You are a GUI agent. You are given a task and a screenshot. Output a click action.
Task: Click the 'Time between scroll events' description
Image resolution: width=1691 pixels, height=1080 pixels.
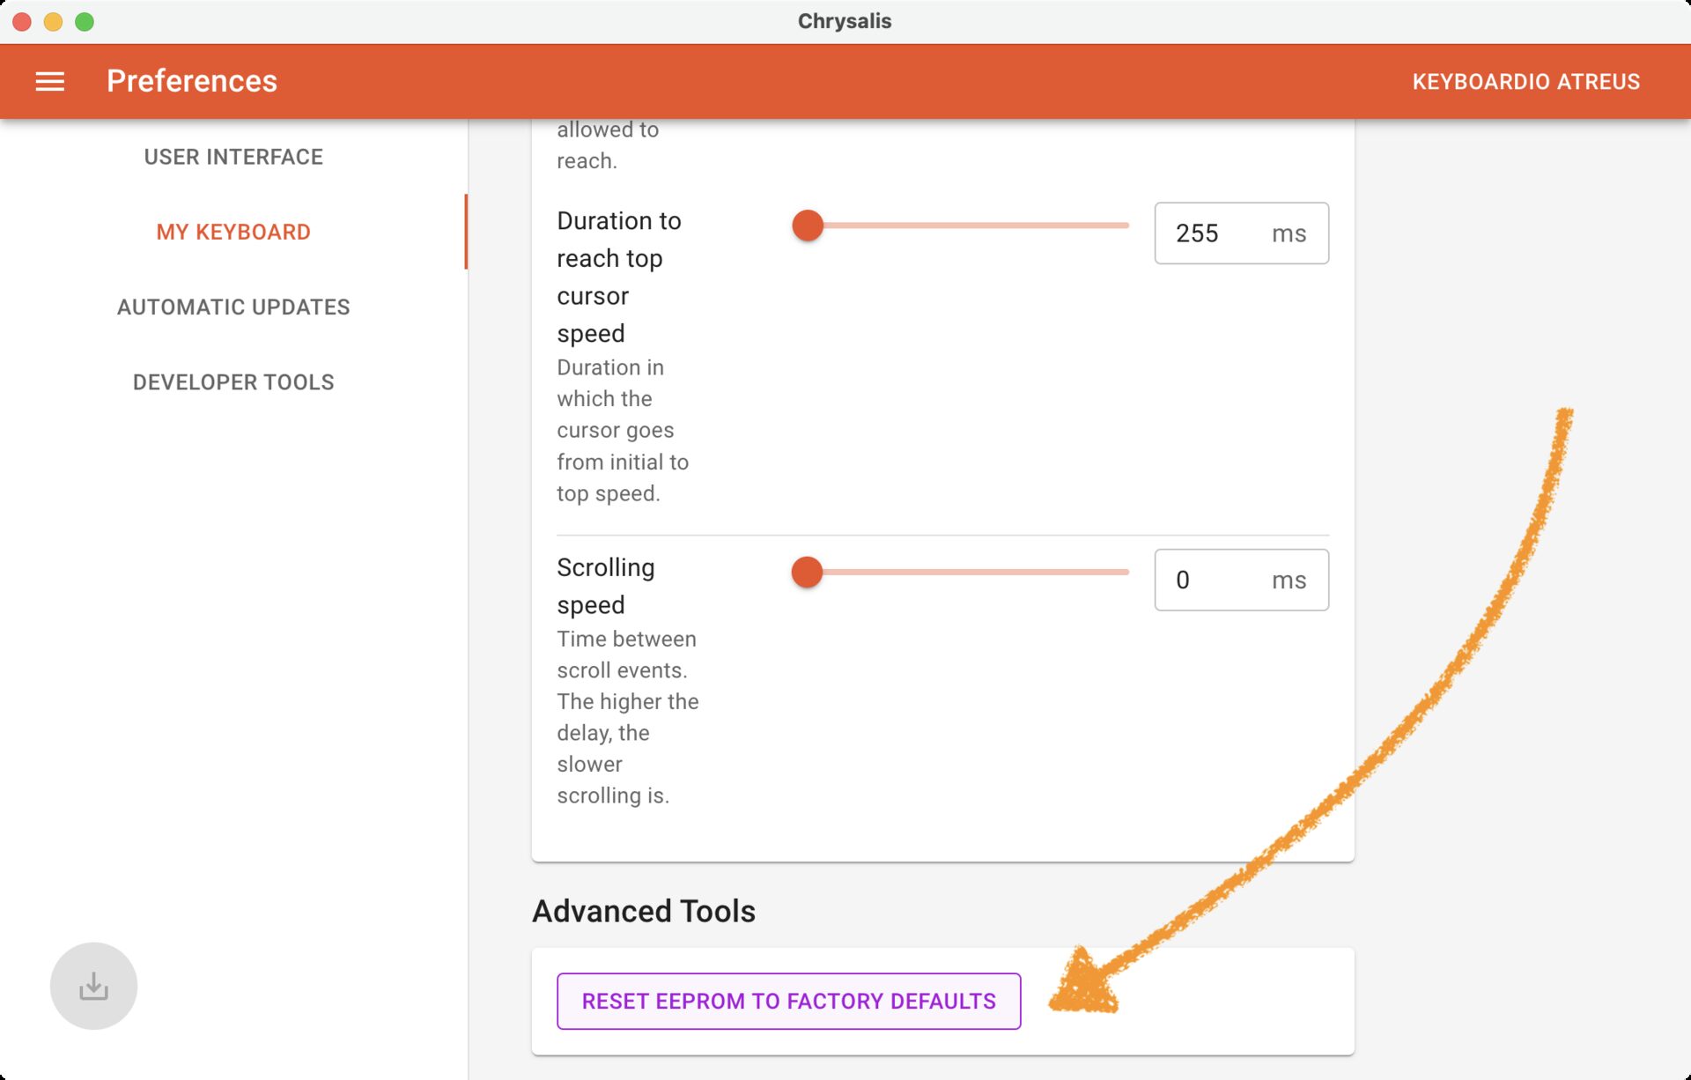pyautogui.click(x=628, y=717)
